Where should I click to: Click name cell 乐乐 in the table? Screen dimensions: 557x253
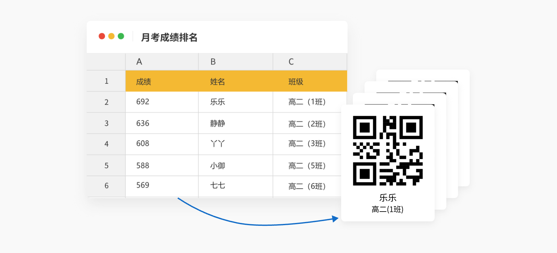[236, 102]
